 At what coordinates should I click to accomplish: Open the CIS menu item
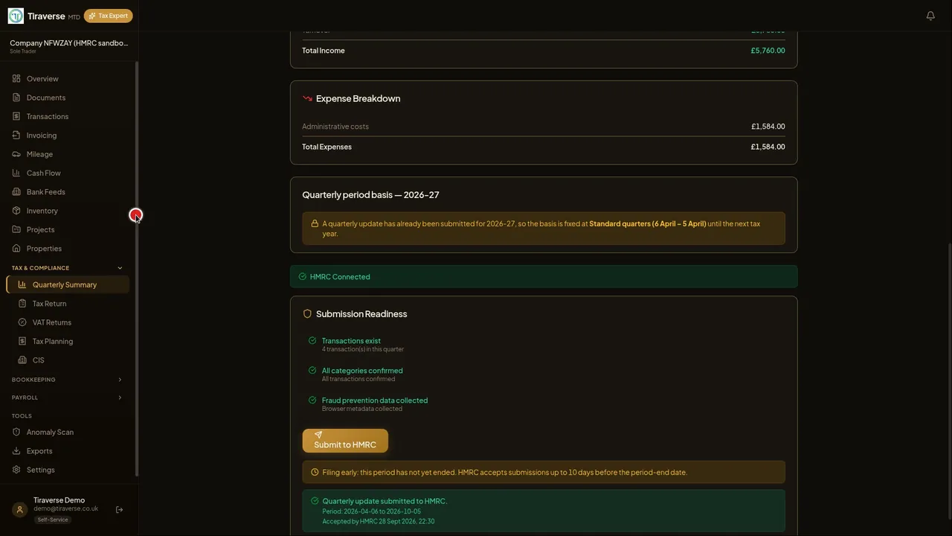pos(68,360)
